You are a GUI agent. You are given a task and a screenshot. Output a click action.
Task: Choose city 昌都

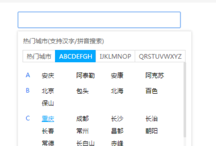click(117, 131)
